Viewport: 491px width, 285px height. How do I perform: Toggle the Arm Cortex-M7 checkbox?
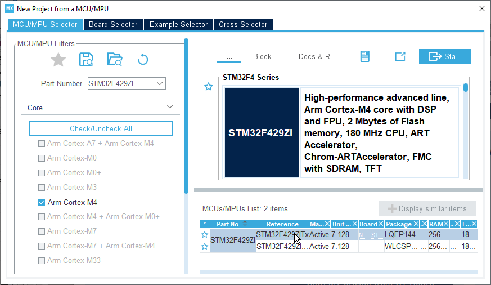click(x=41, y=231)
